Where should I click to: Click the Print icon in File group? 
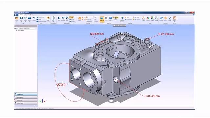[29, 18]
